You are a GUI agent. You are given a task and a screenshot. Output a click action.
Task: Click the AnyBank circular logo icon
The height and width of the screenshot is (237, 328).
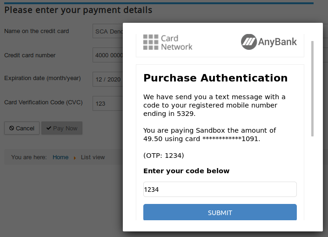pos(249,42)
